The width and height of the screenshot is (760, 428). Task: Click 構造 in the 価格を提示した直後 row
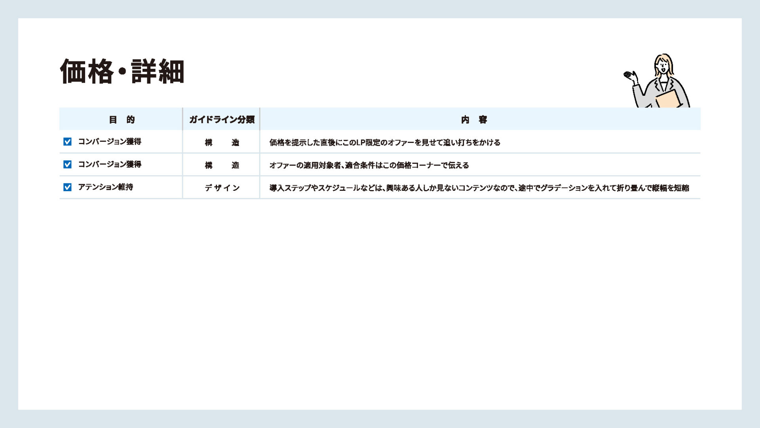(x=222, y=143)
